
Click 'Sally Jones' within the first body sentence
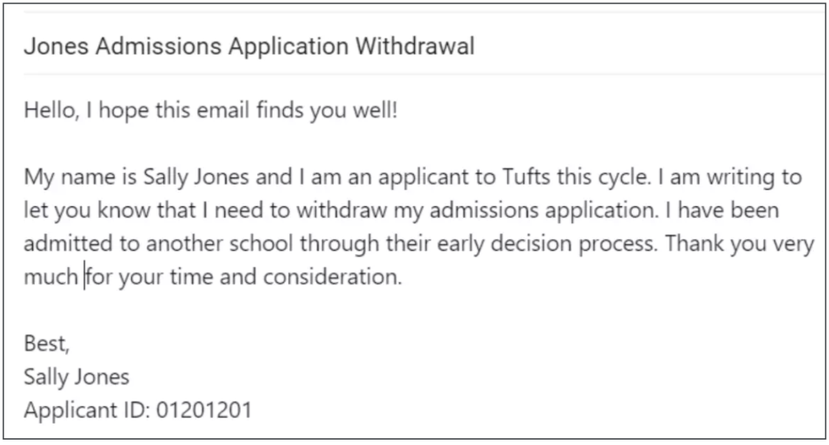point(197,177)
